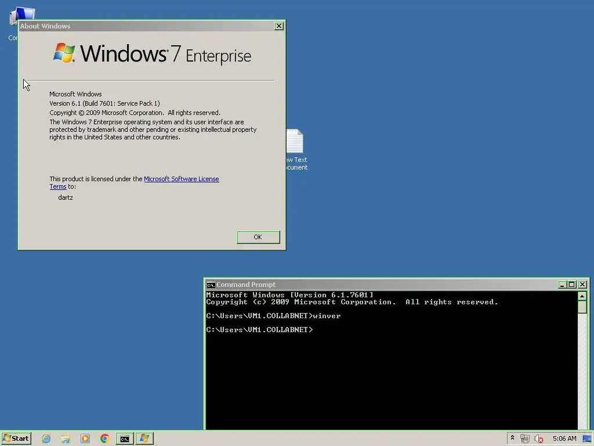Click the licensee name dartz
This screenshot has width=594, height=446.
click(x=66, y=197)
